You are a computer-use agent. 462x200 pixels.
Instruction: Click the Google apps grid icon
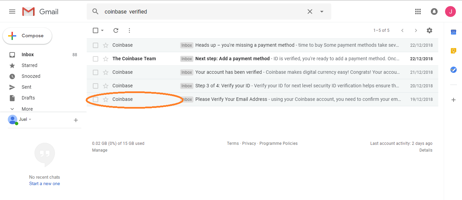click(x=418, y=12)
